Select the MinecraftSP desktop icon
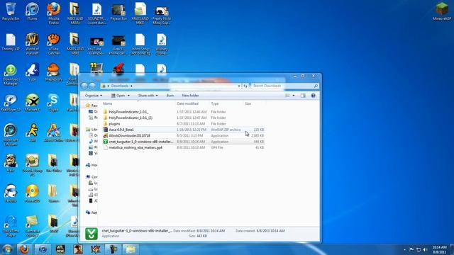This screenshot has height=255, width=454. tap(442, 11)
